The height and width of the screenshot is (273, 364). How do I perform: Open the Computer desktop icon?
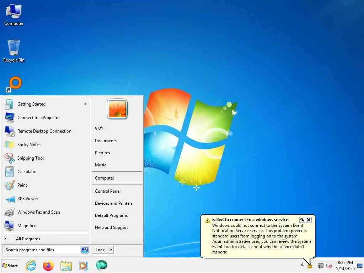pyautogui.click(x=14, y=15)
